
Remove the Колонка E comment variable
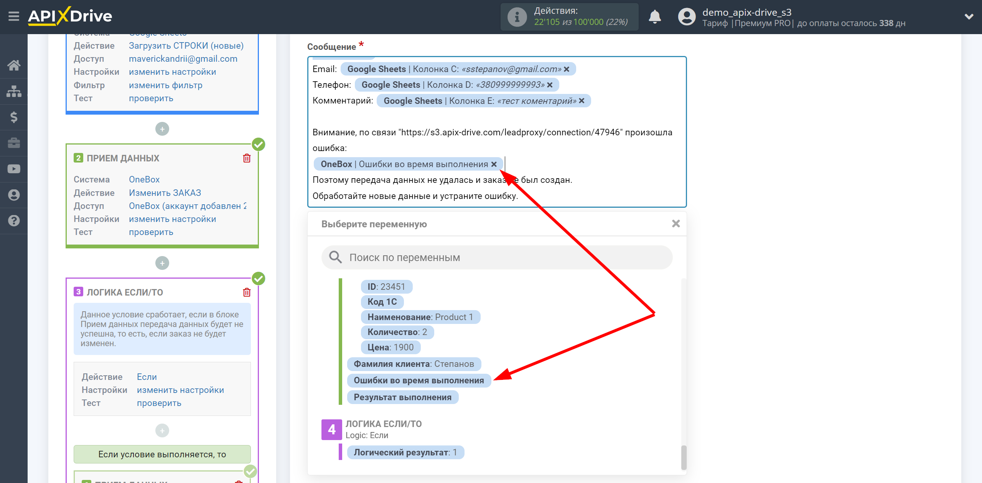582,101
